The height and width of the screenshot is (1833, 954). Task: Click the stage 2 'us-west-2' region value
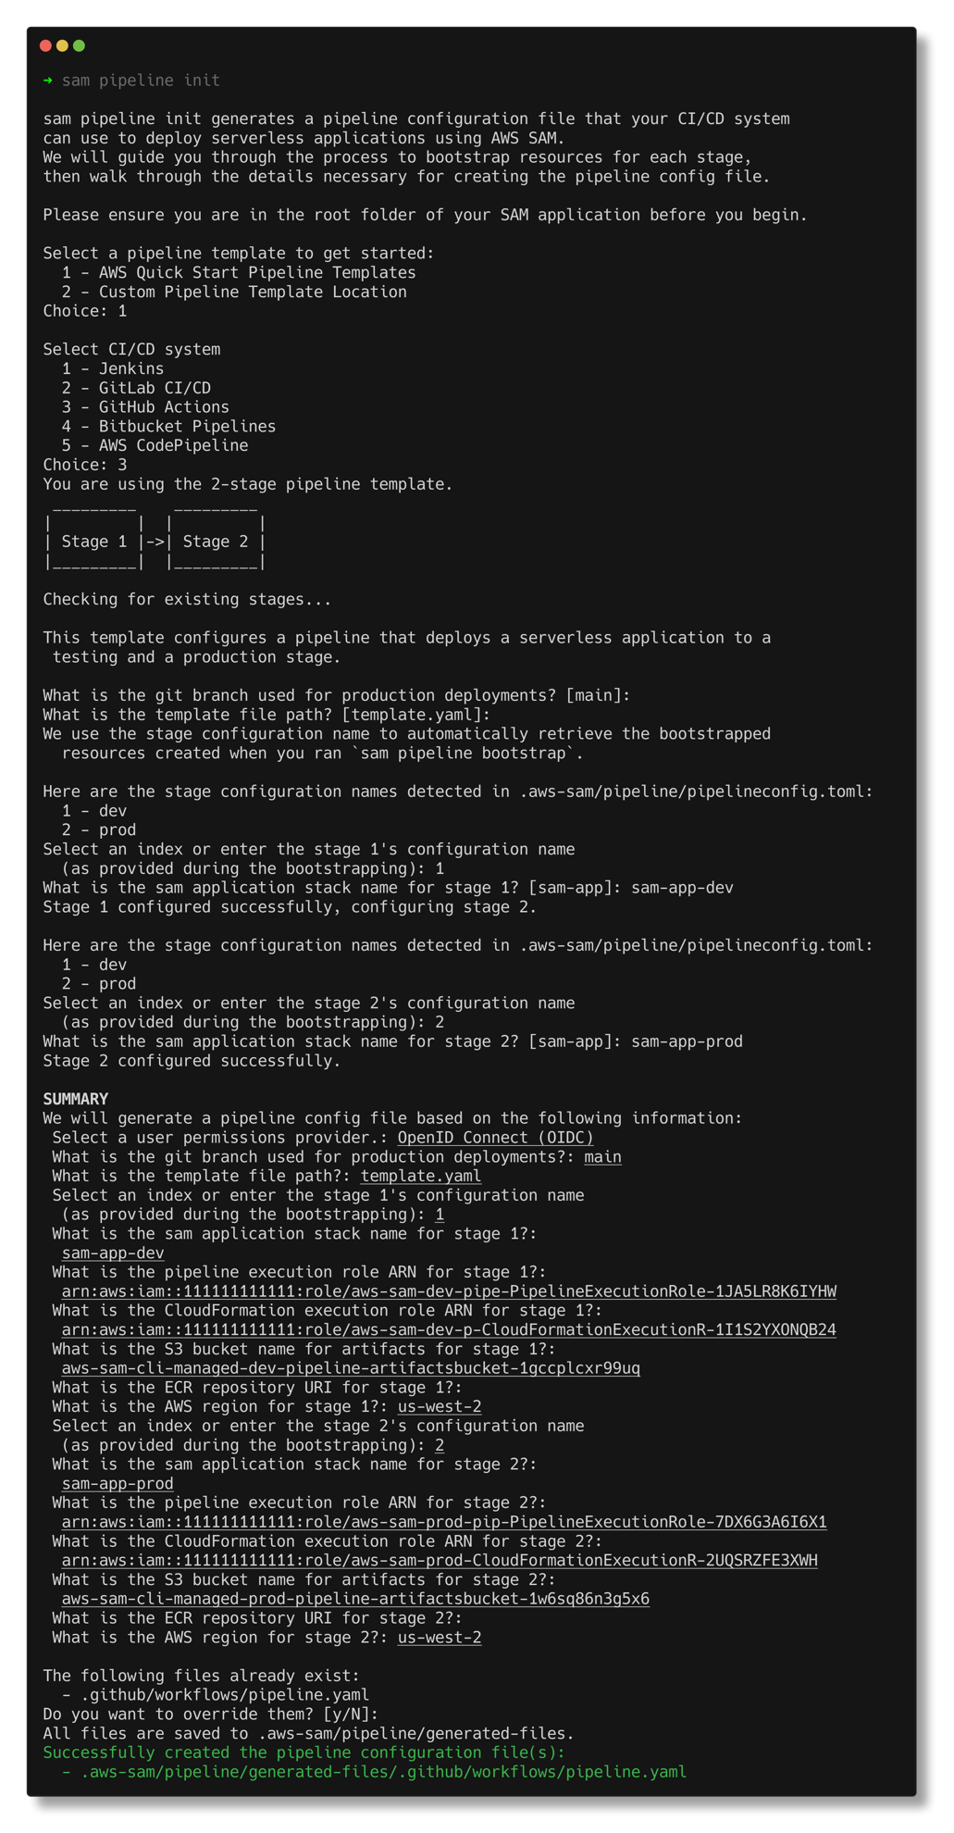440,1638
